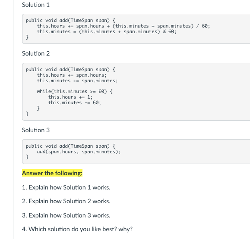
Task: Click the line dividing minutes by 60
Action: click(123, 26)
